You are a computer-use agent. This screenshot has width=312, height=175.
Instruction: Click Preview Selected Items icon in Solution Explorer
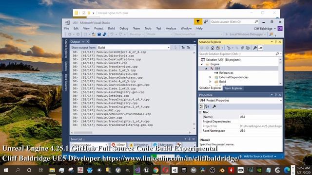tap(260, 48)
